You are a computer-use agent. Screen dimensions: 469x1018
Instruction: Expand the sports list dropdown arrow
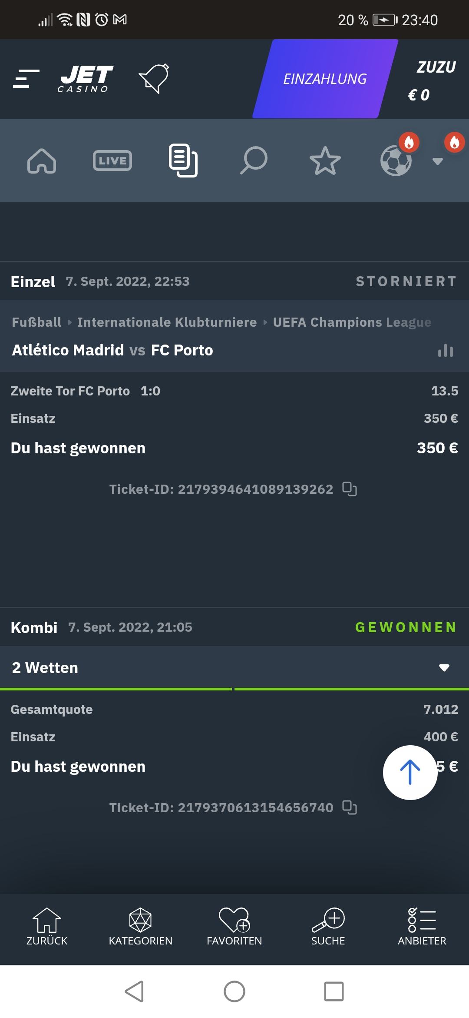point(438,161)
